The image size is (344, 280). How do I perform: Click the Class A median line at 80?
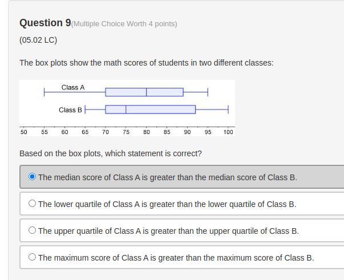[147, 92]
